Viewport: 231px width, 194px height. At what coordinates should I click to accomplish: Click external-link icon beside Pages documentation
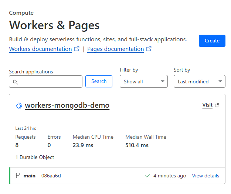(x=149, y=49)
